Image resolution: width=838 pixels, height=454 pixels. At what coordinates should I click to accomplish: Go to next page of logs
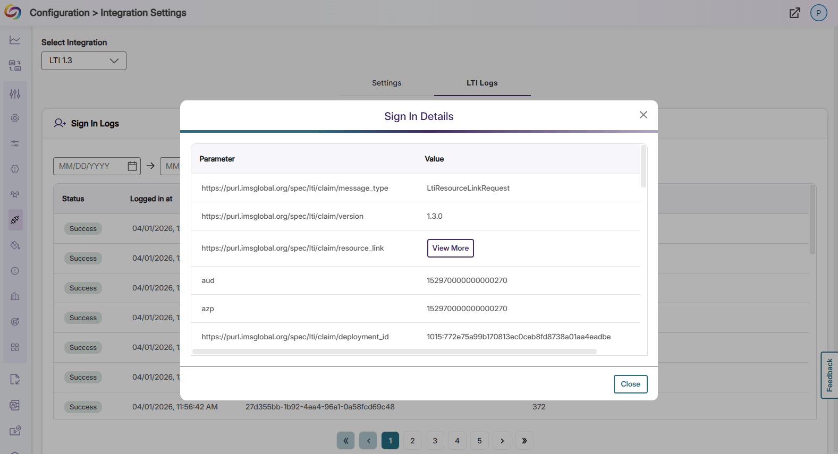pos(502,441)
